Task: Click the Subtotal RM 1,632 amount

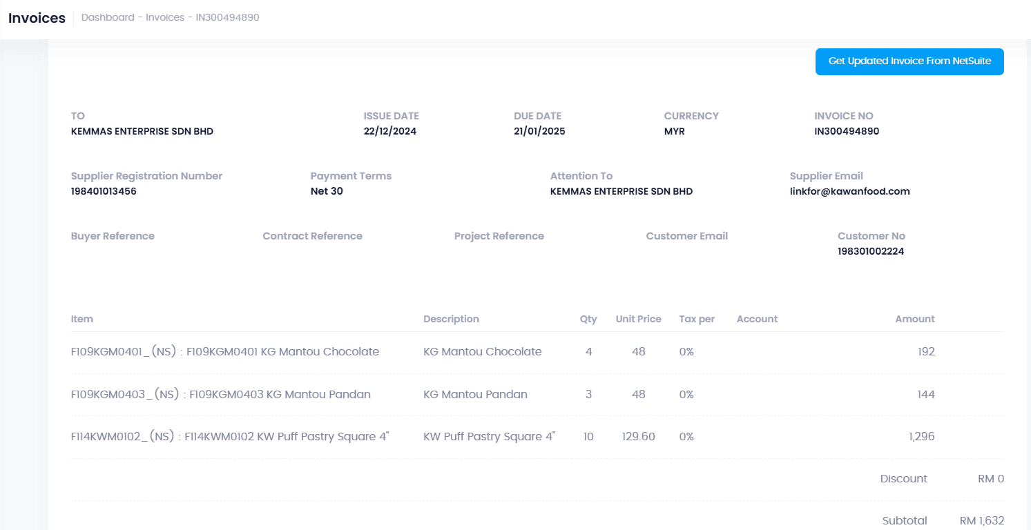Action: click(x=981, y=520)
